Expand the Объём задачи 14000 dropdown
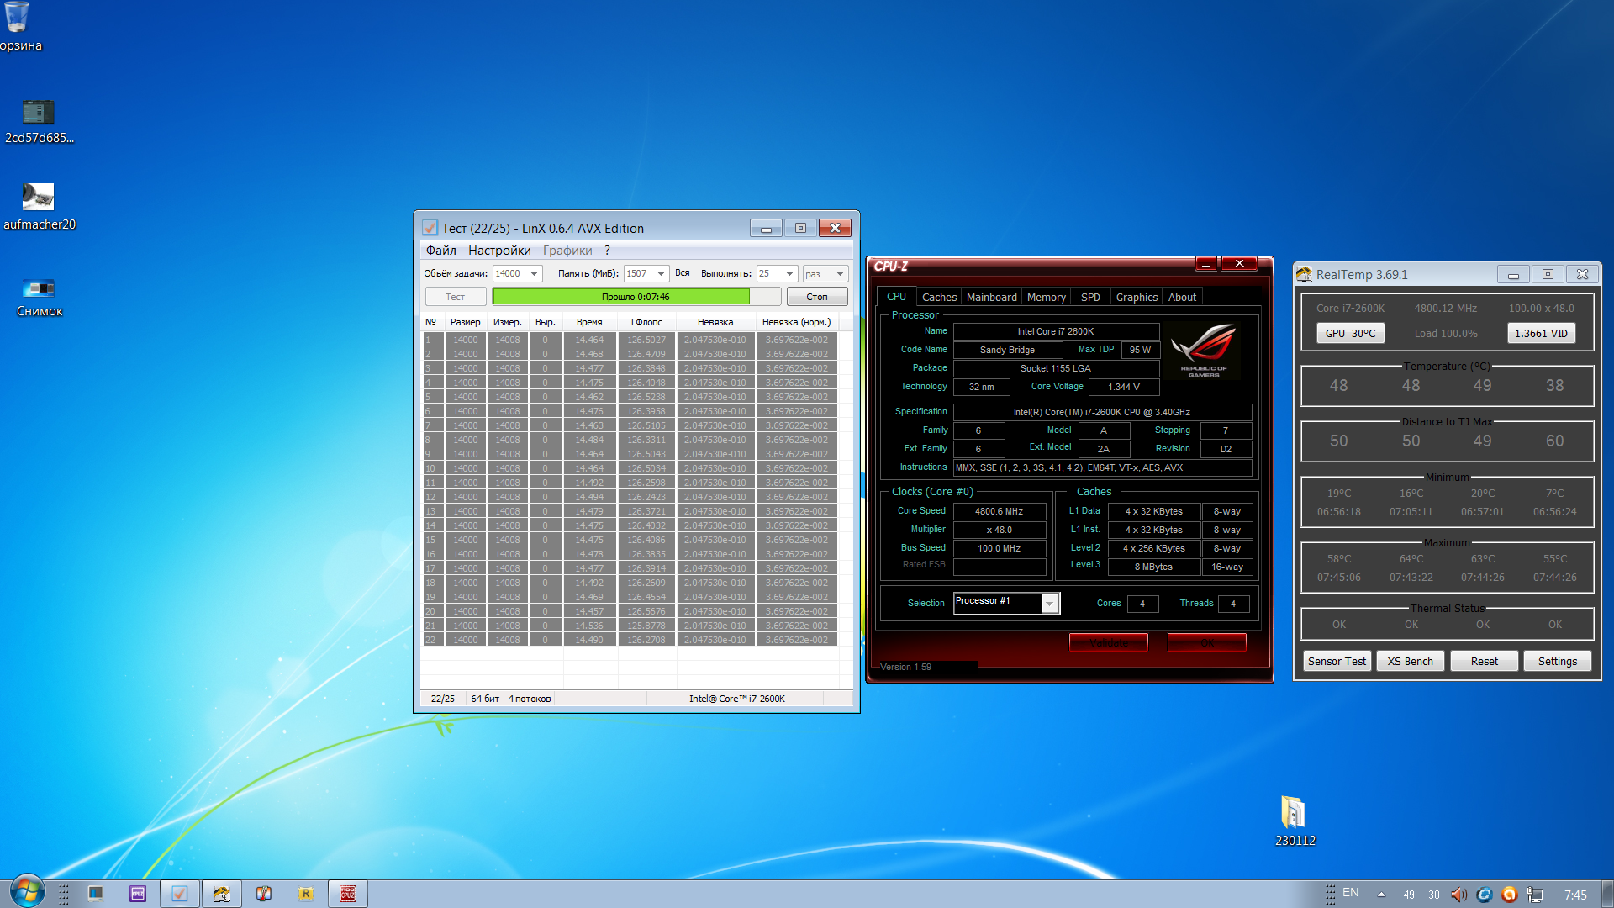Viewport: 1614px width, 908px height. point(534,274)
